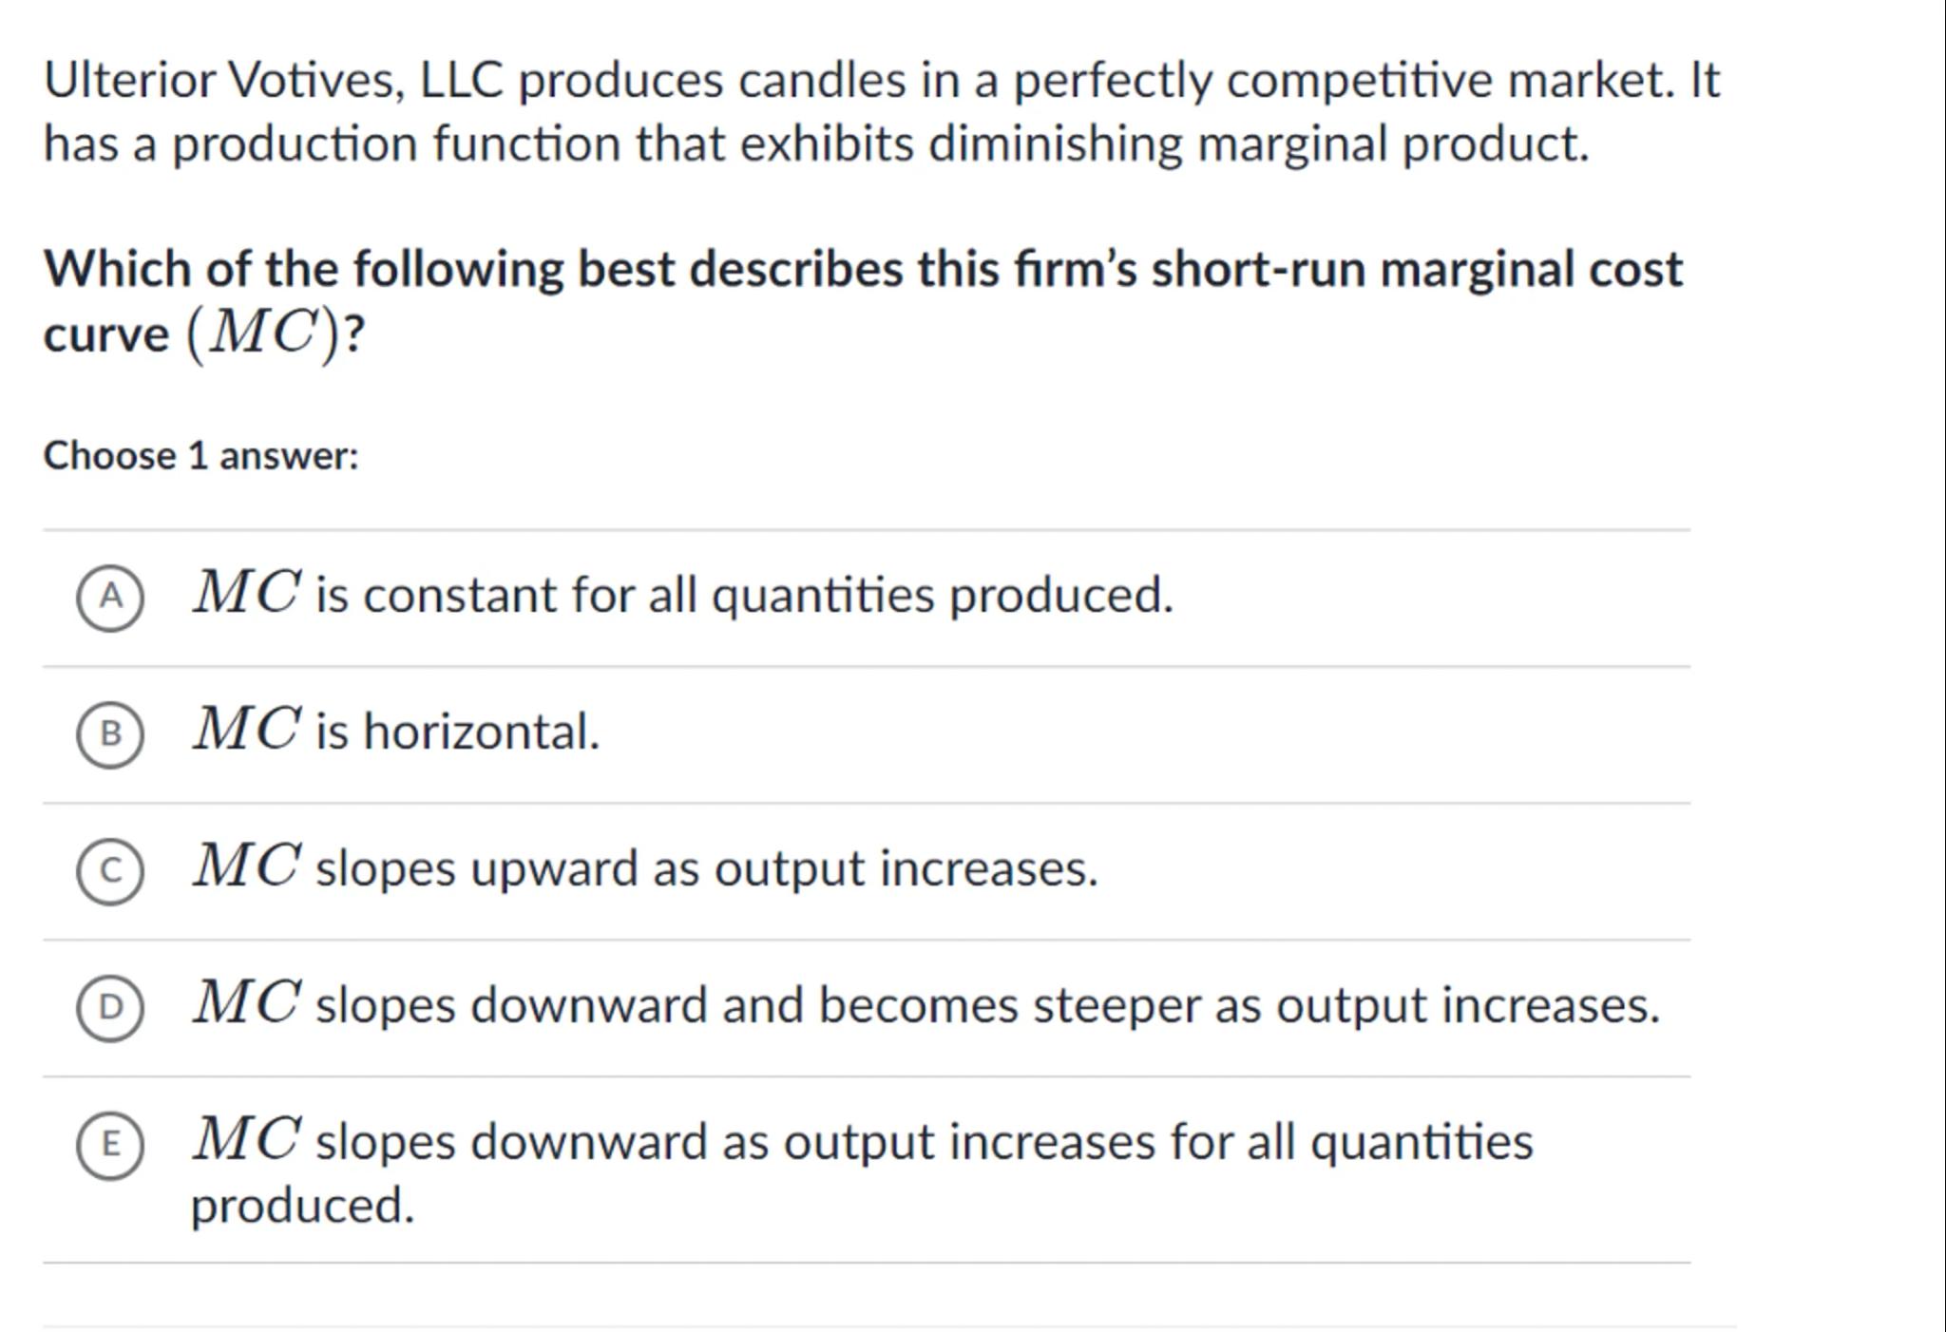Pick 'slopes downward and becomes steeper' answer text
The height and width of the screenshot is (1332, 1946).
[987, 1006]
